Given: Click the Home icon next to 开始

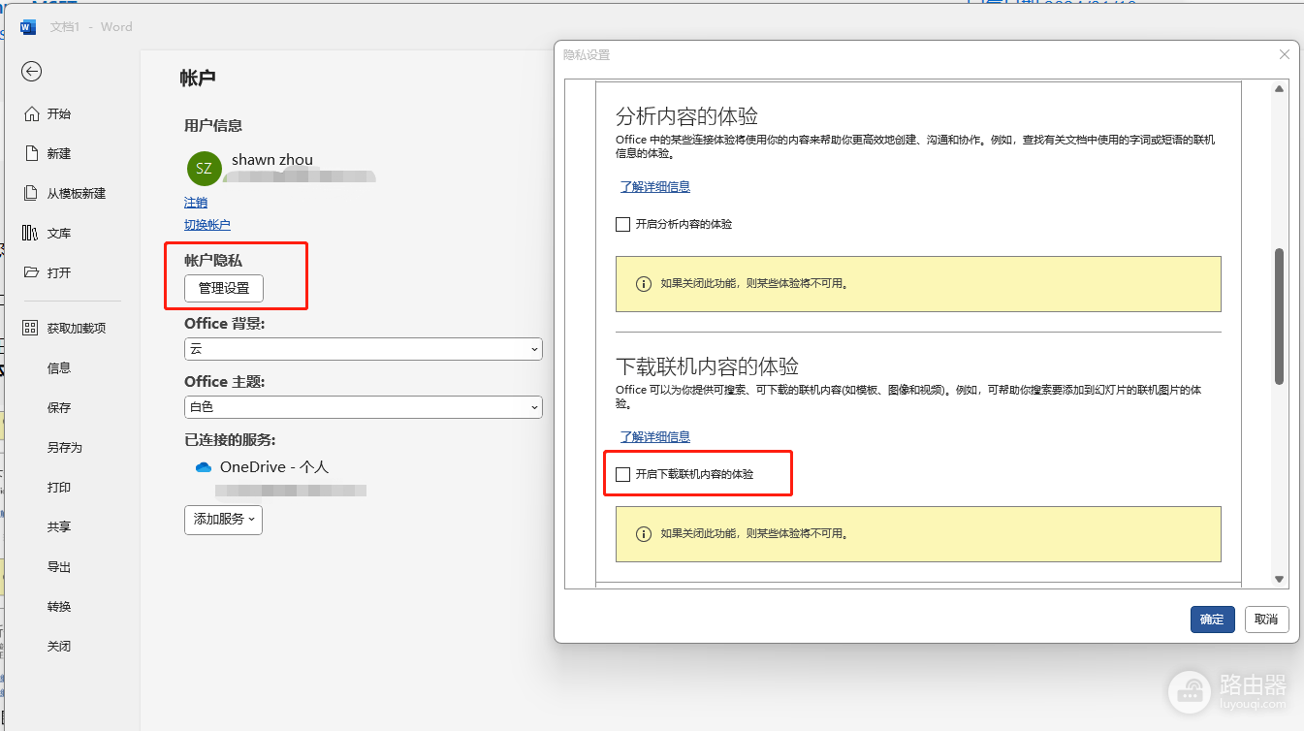Looking at the screenshot, I should point(31,113).
